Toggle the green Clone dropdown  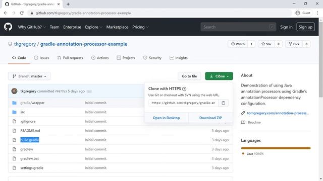coord(219,76)
